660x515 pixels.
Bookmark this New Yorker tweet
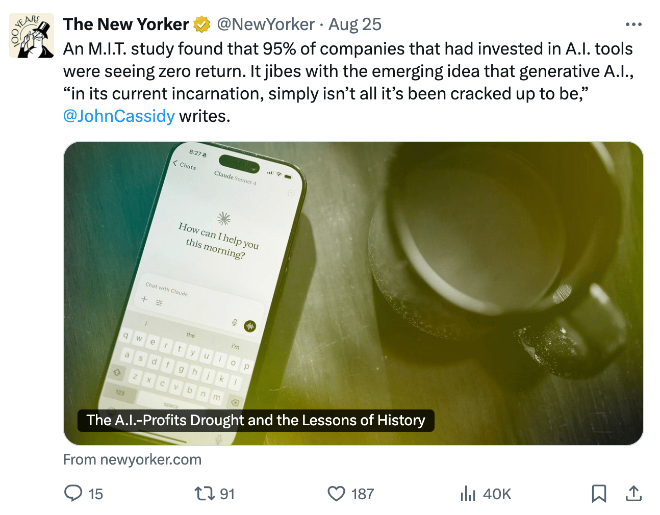point(599,493)
